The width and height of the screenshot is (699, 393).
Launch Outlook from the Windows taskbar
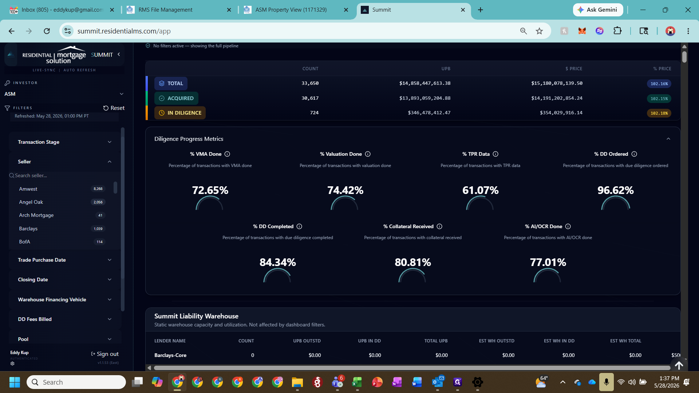click(438, 382)
